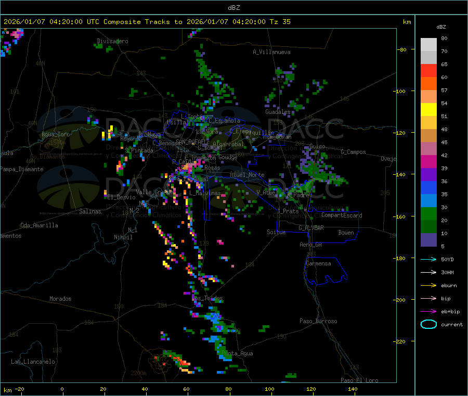Click the composite tracks timestamp header text
The width and height of the screenshot is (468, 396).
[147, 22]
